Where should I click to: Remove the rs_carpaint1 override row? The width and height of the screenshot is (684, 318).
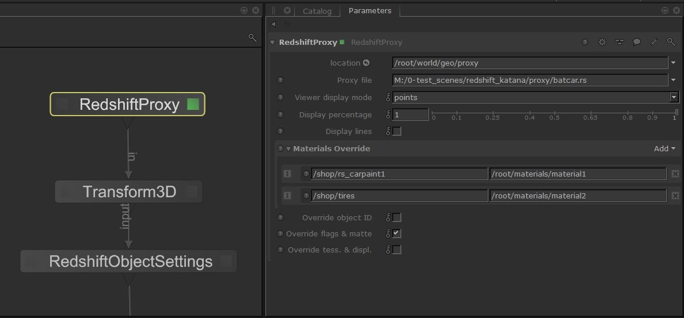675,174
